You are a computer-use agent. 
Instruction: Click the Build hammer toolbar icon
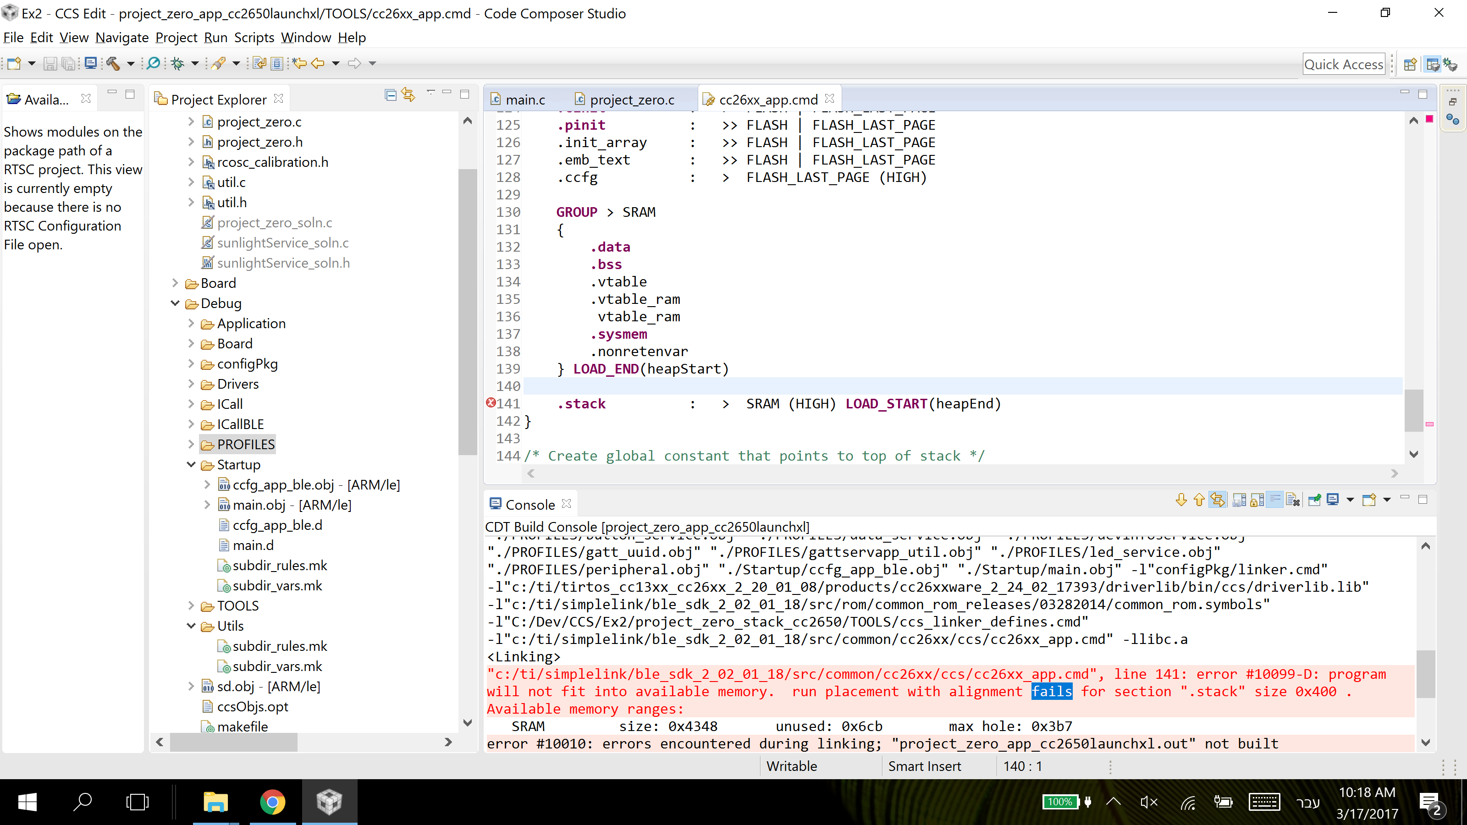[113, 63]
